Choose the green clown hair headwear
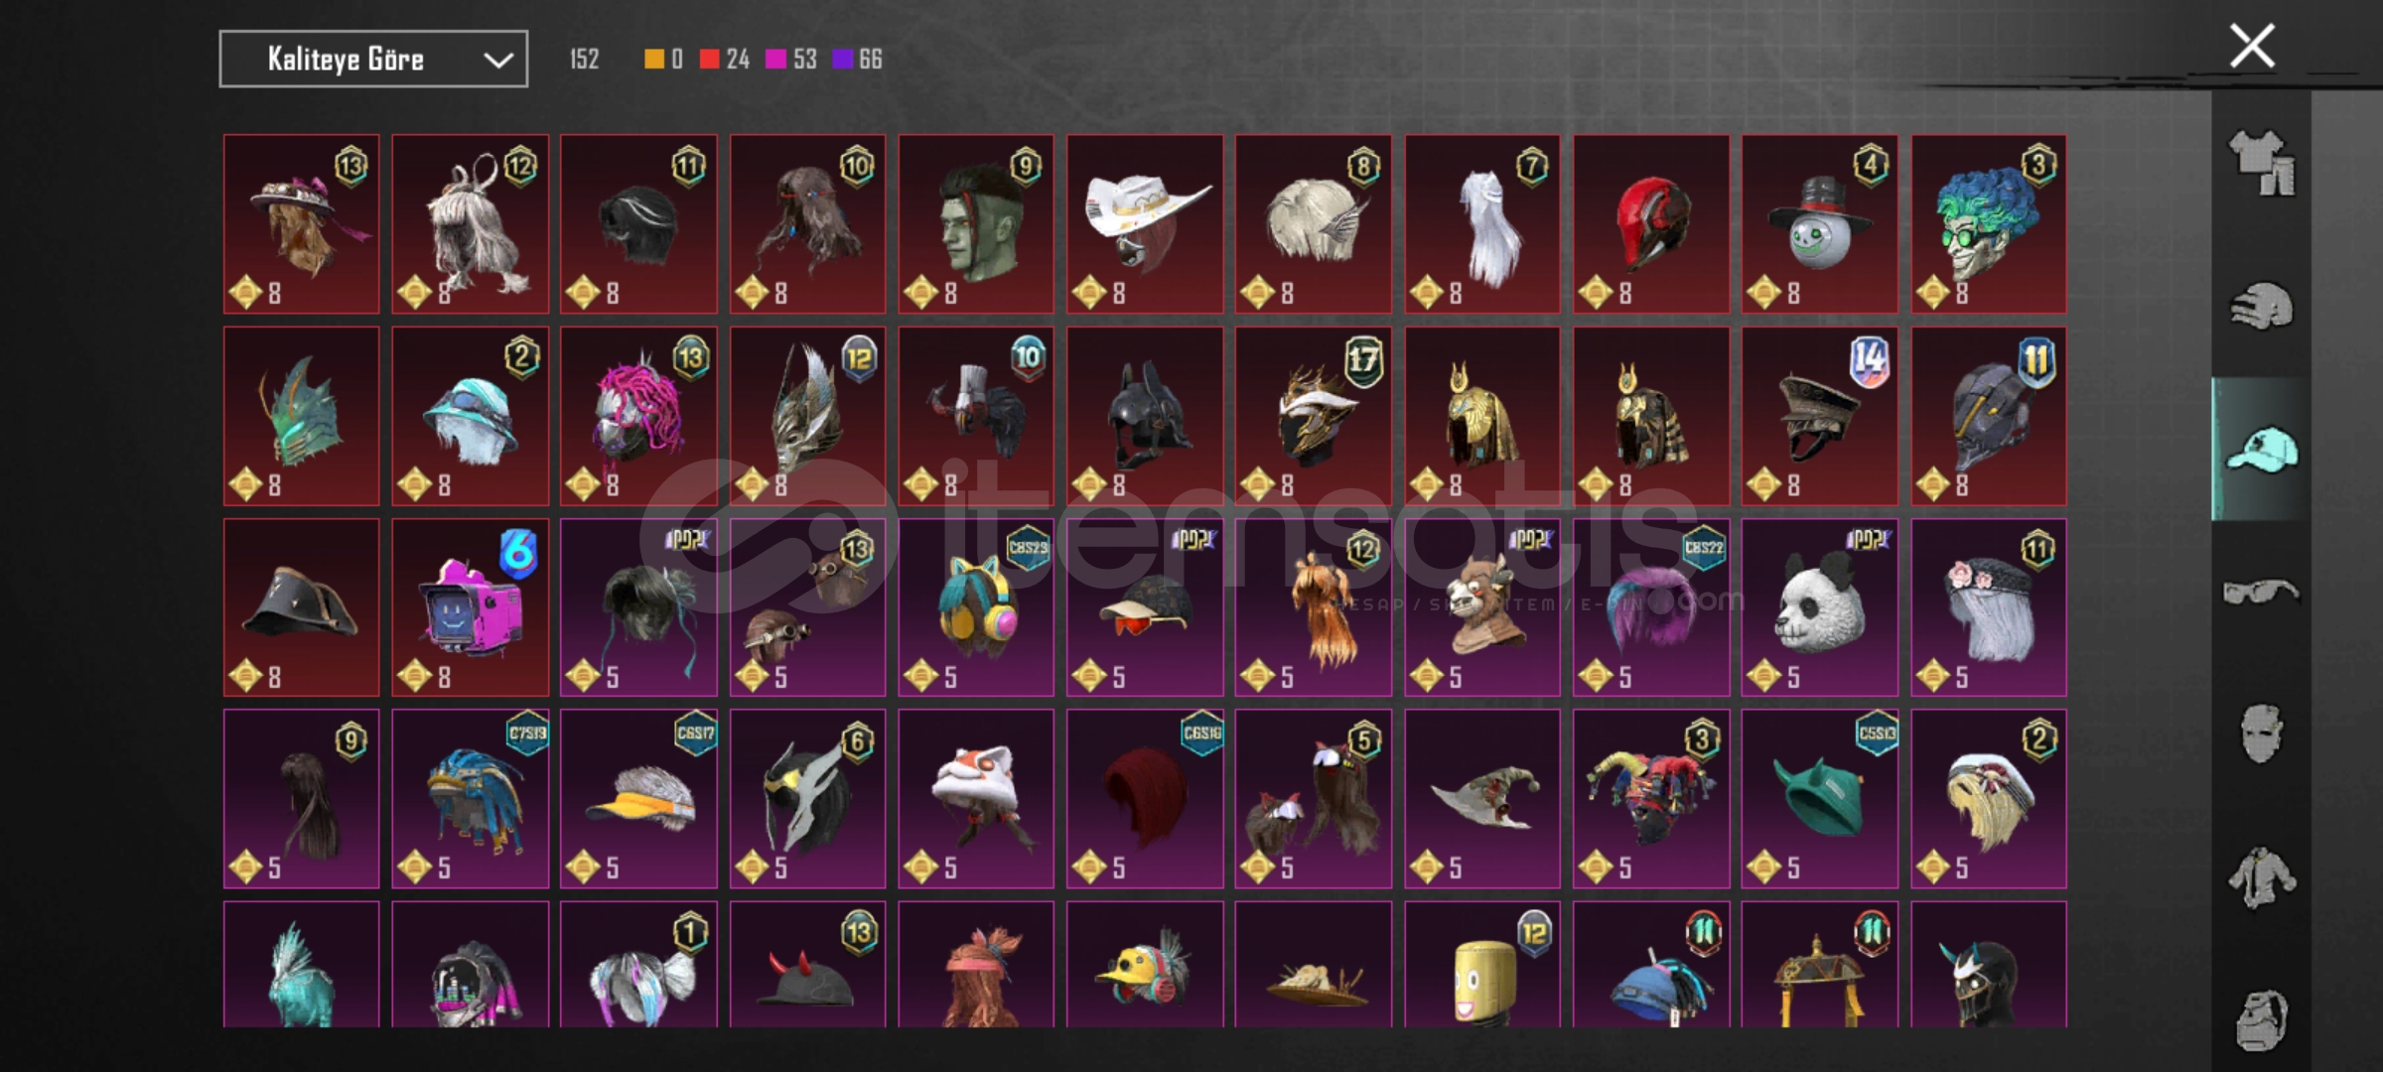Image resolution: width=2383 pixels, height=1072 pixels. pyautogui.click(x=1989, y=224)
